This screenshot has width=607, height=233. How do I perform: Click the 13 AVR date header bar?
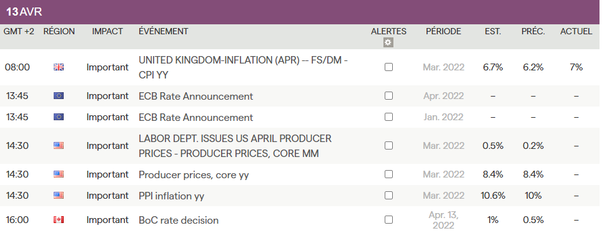300,12
